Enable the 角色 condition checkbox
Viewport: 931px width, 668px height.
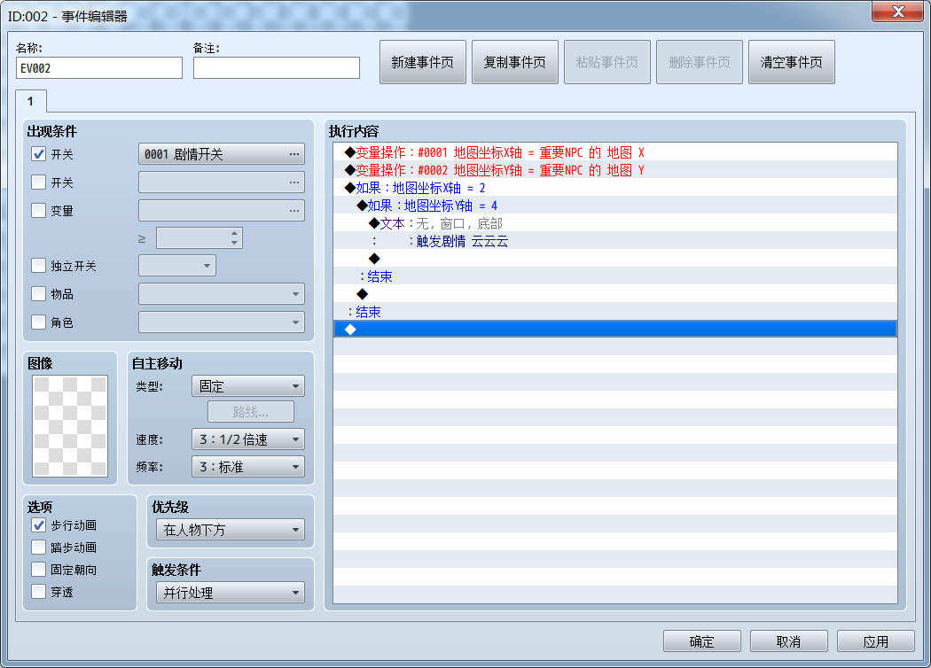tap(39, 322)
